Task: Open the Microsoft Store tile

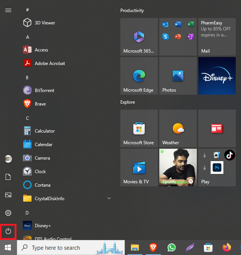Action: pyautogui.click(x=139, y=128)
